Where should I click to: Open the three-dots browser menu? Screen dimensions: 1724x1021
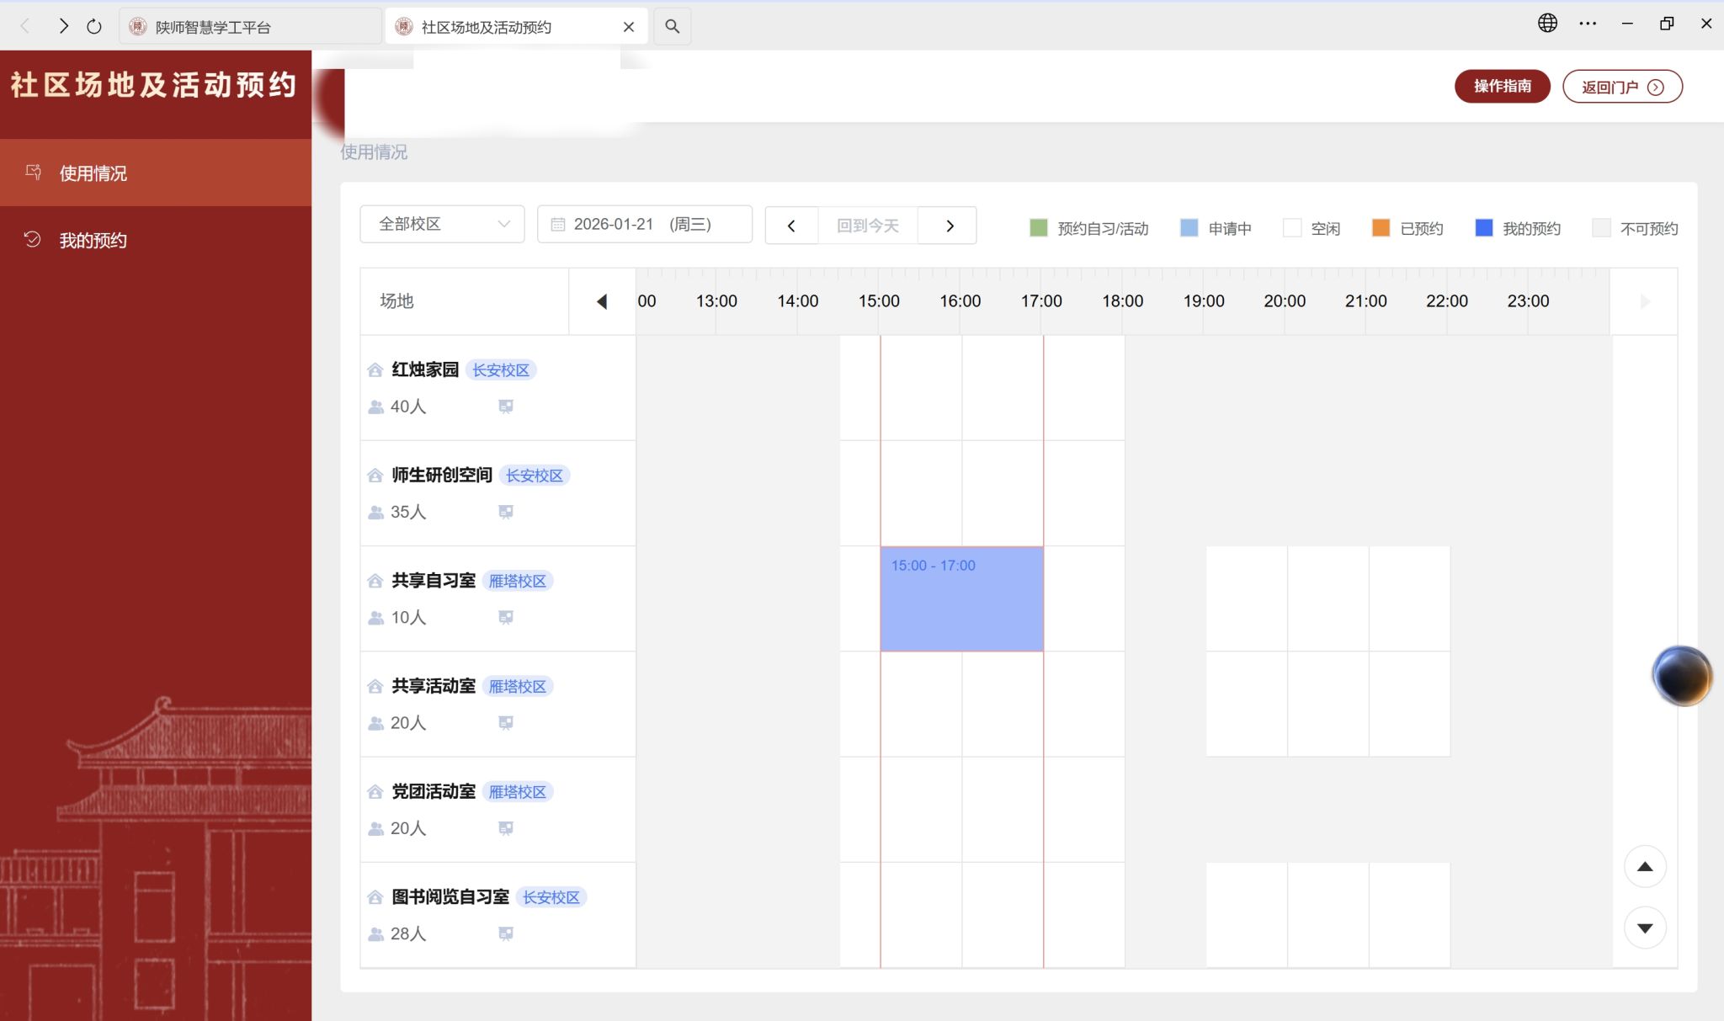[x=1588, y=24]
